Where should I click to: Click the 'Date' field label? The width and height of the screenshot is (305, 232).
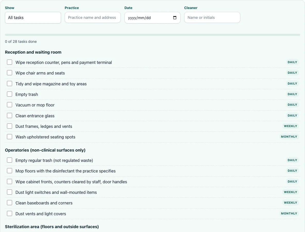coord(128,8)
